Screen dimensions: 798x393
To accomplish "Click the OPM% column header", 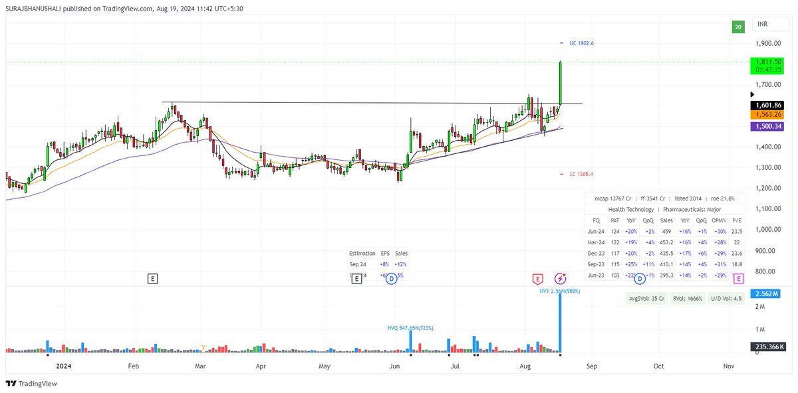I will point(719,220).
